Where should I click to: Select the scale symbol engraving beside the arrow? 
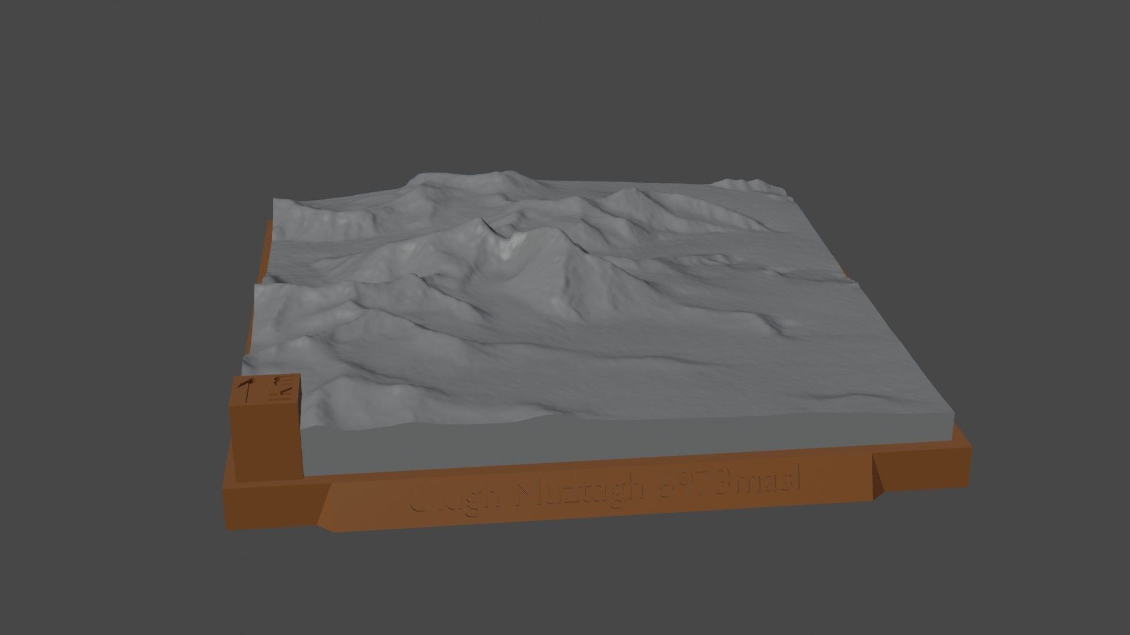point(281,389)
